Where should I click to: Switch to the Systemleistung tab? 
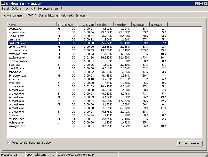tap(48, 15)
